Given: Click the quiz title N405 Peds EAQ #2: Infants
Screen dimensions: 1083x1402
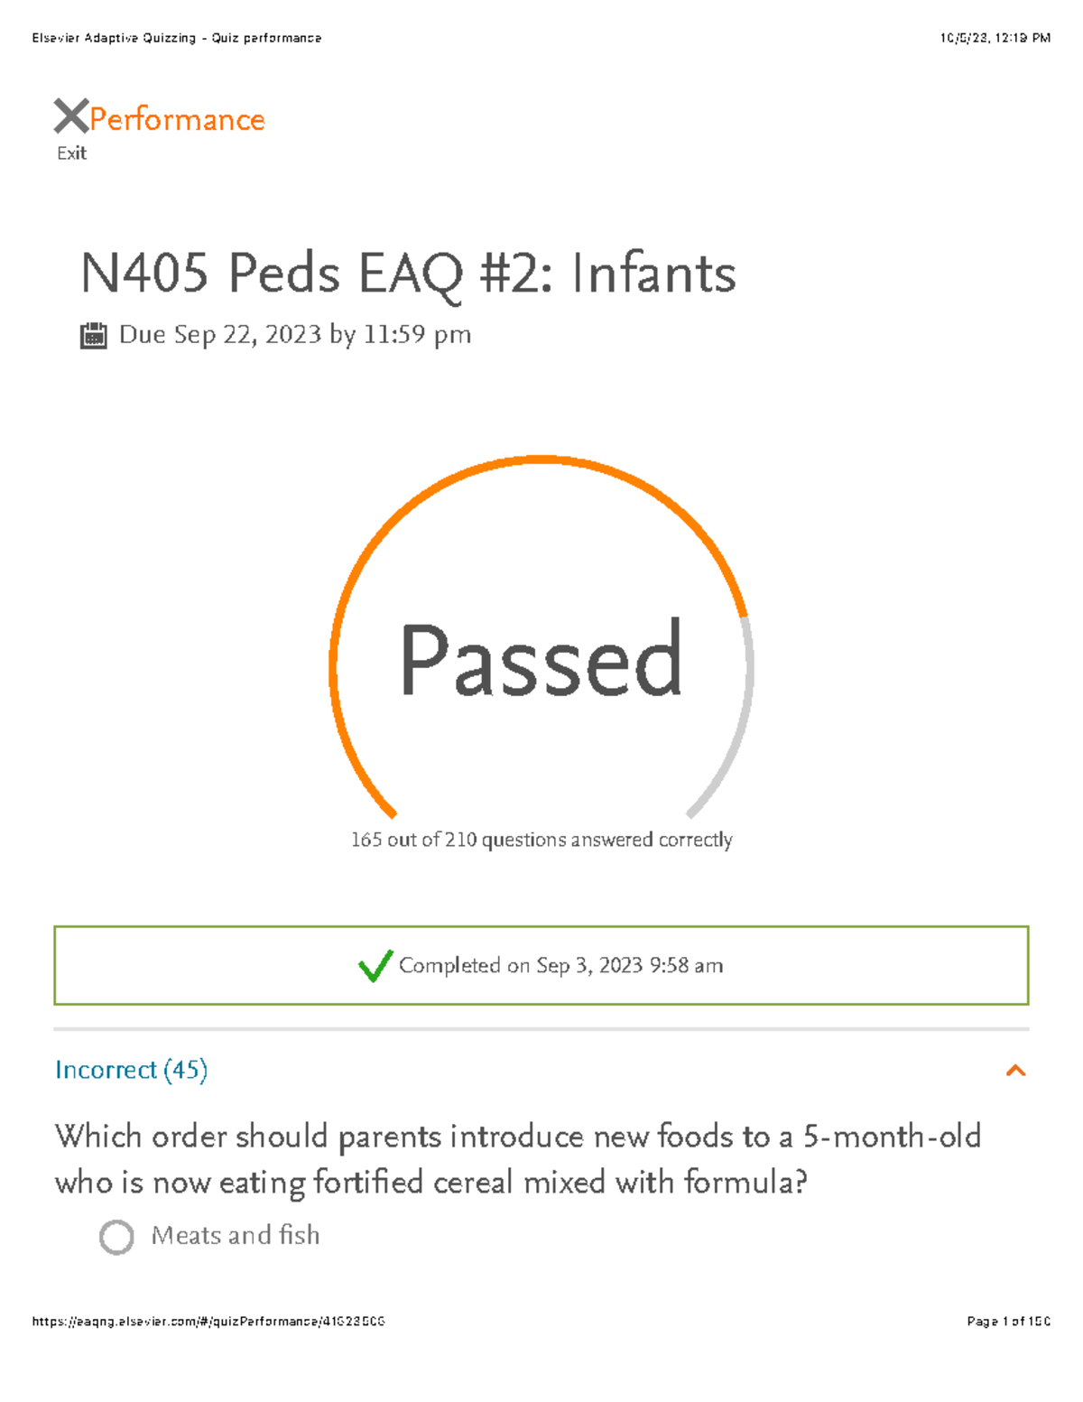Looking at the screenshot, I should [x=406, y=273].
